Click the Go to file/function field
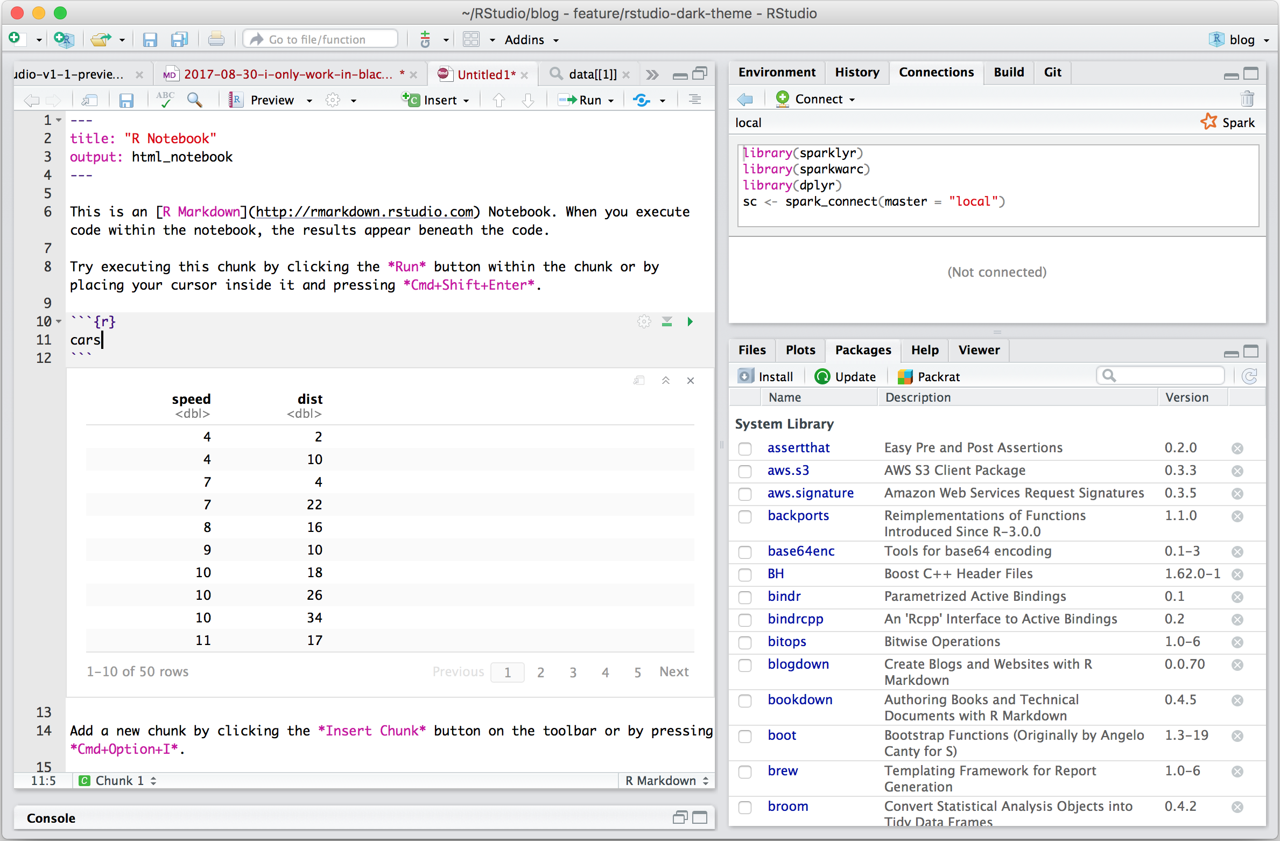The height and width of the screenshot is (841, 1280). pos(321,39)
